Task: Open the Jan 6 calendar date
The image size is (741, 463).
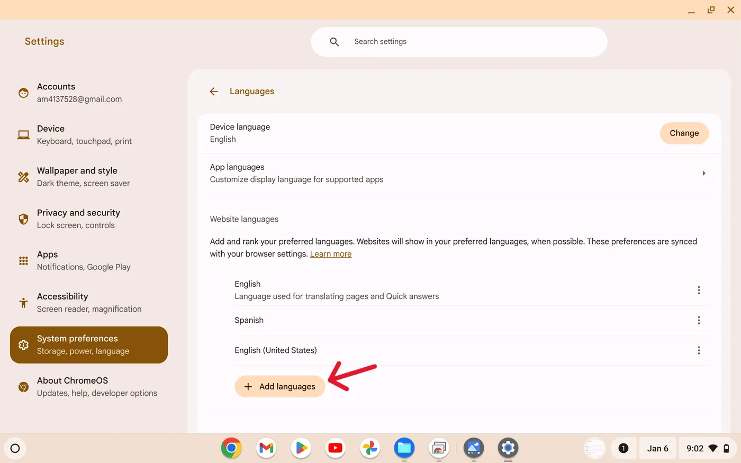Action: point(657,448)
